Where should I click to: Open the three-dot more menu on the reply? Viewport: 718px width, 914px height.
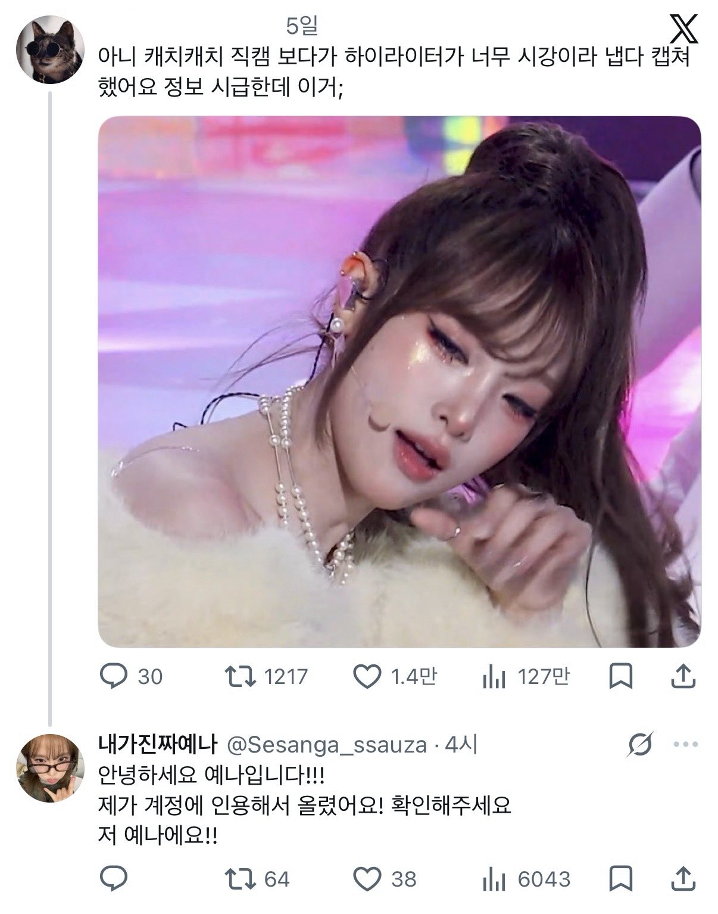pyautogui.click(x=685, y=744)
